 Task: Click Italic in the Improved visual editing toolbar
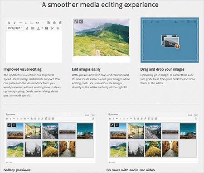[x=15, y=23]
